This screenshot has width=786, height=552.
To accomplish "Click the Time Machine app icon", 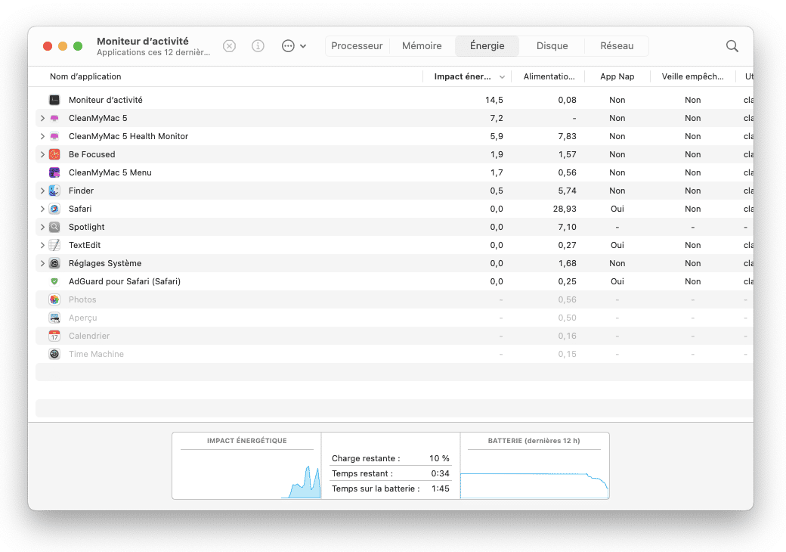I will tap(54, 354).
